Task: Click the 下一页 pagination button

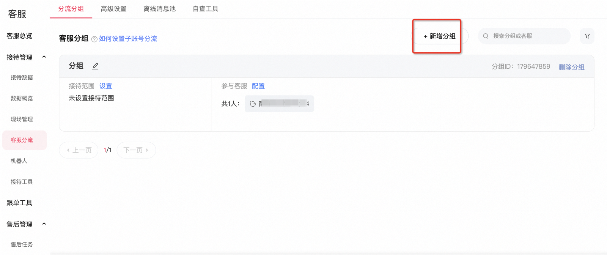Action: click(x=136, y=150)
